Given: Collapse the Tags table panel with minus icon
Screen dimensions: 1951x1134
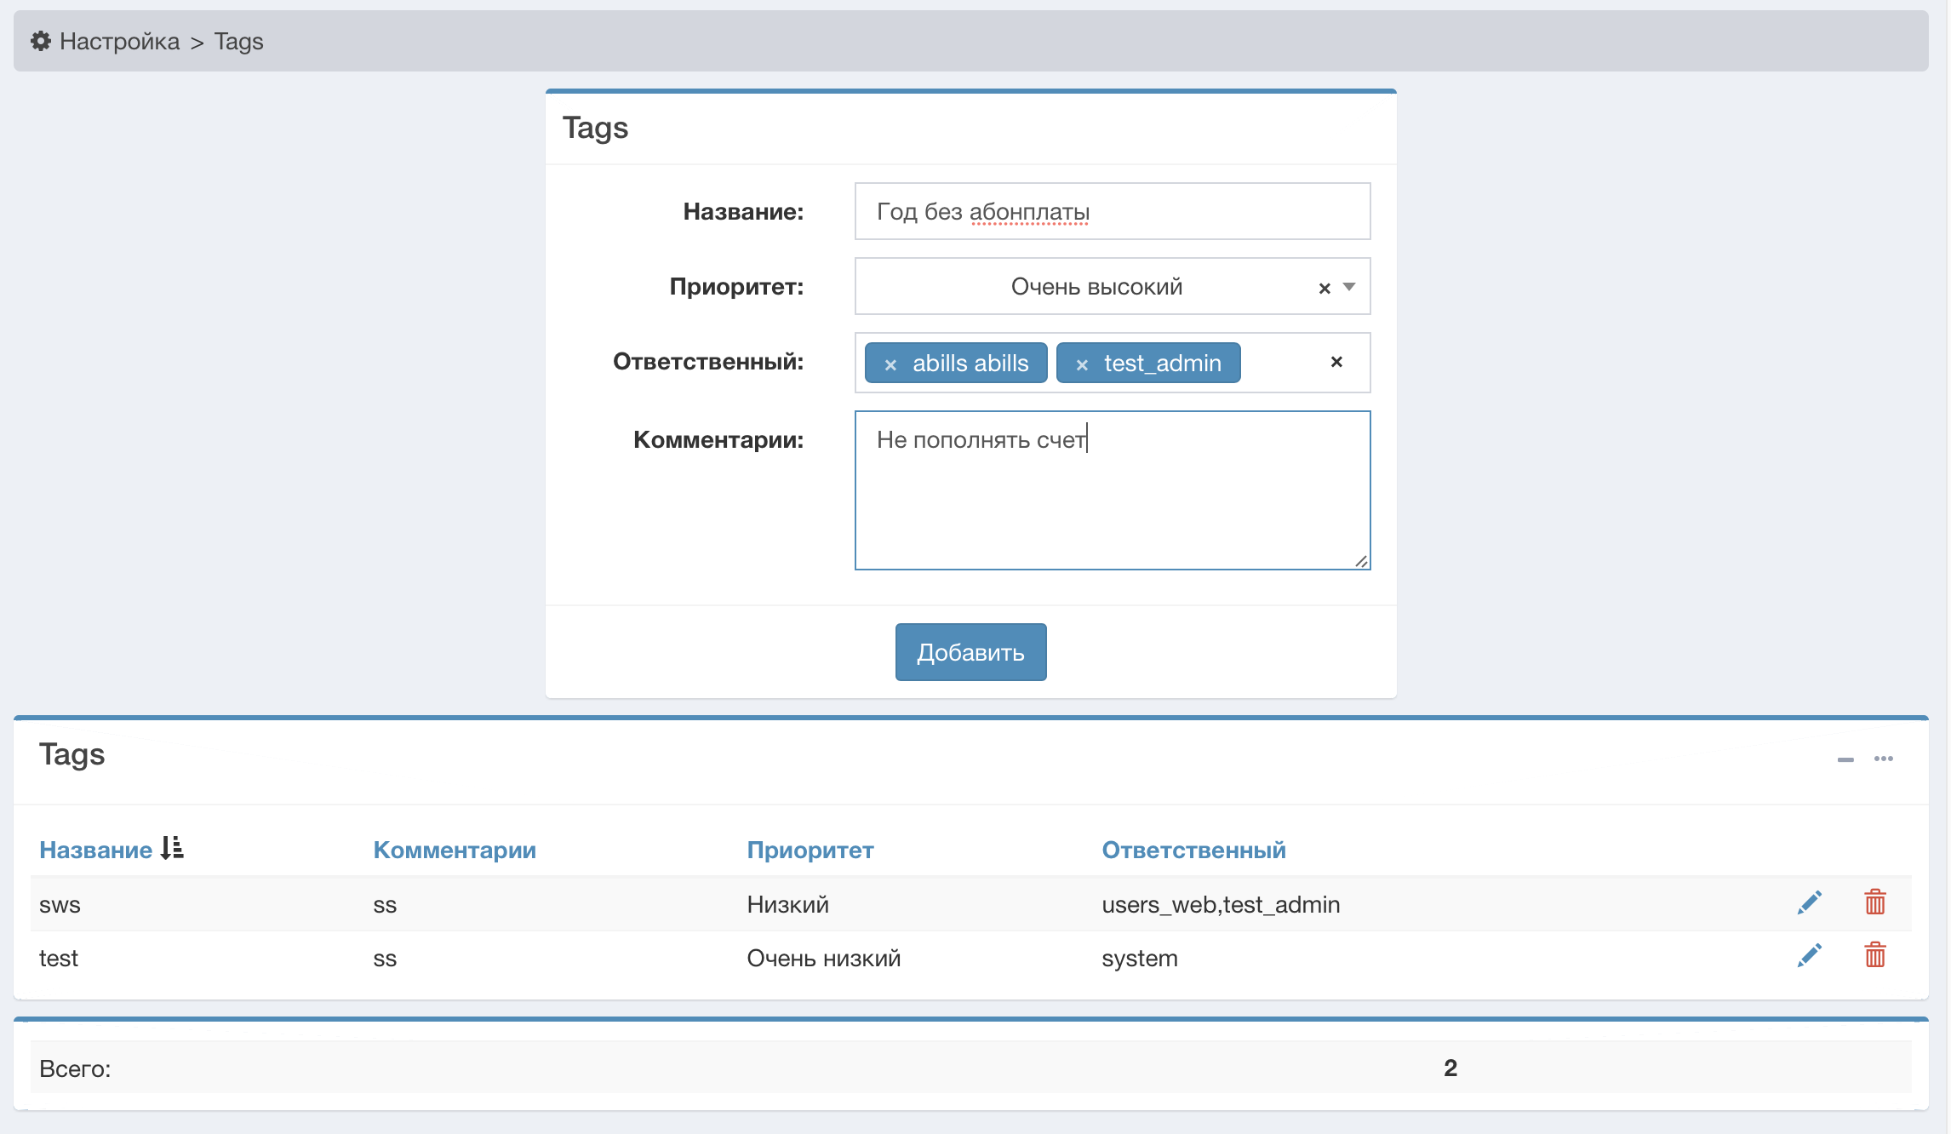Looking at the screenshot, I should coord(1845,759).
